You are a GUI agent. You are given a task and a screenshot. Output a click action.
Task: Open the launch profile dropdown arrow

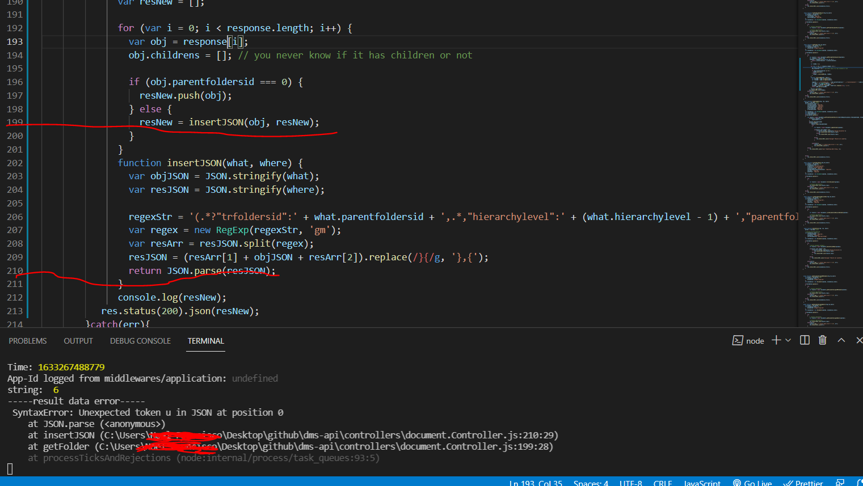[x=788, y=340]
